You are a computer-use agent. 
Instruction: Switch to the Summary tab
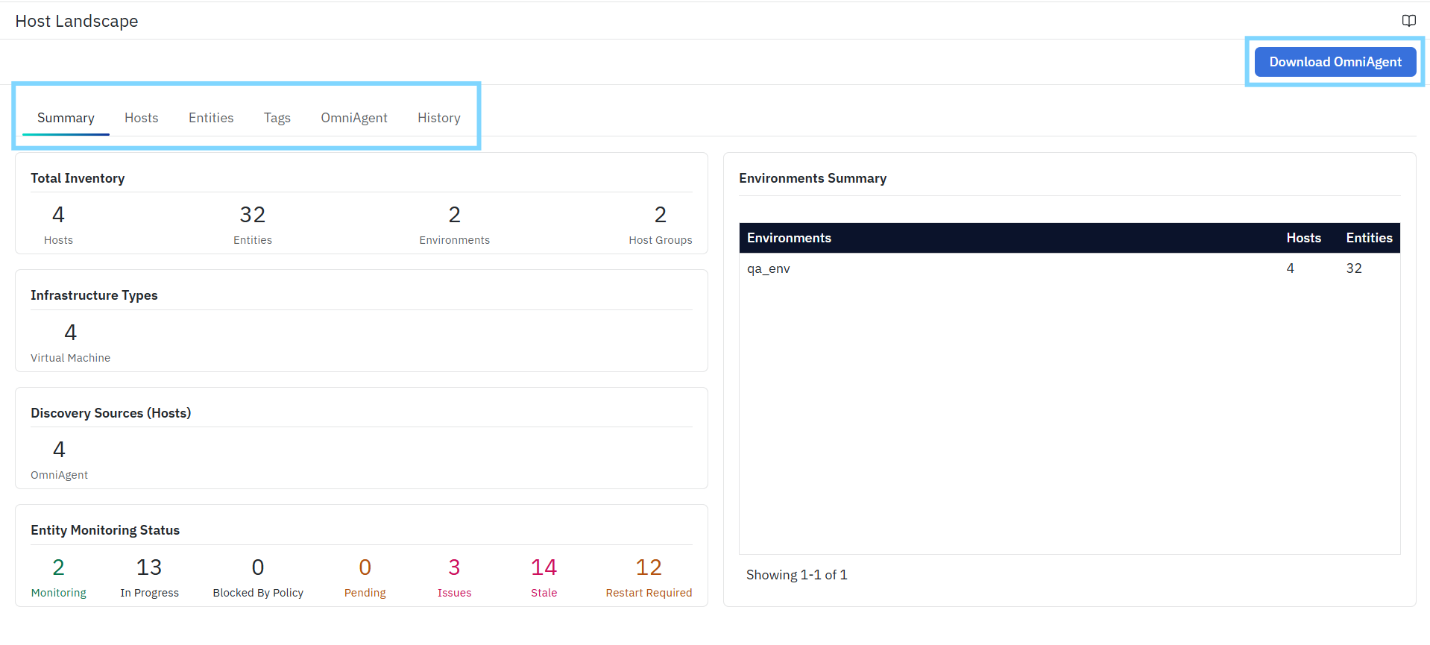pyautogui.click(x=66, y=118)
